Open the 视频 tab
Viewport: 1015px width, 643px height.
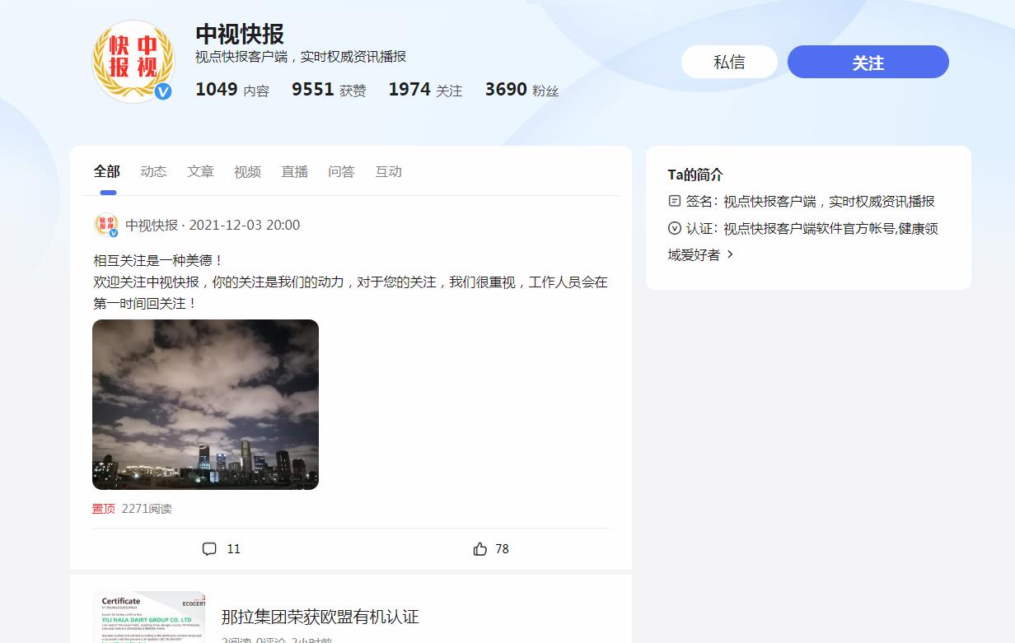click(248, 171)
